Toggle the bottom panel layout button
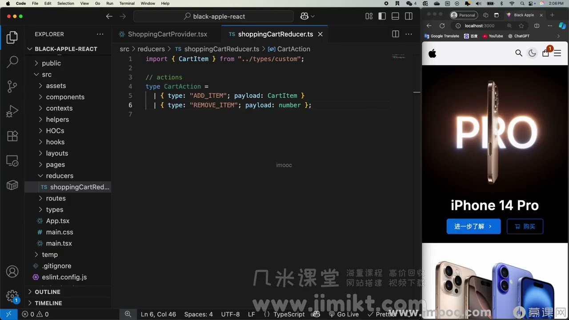This screenshot has width=569, height=320. click(x=395, y=16)
